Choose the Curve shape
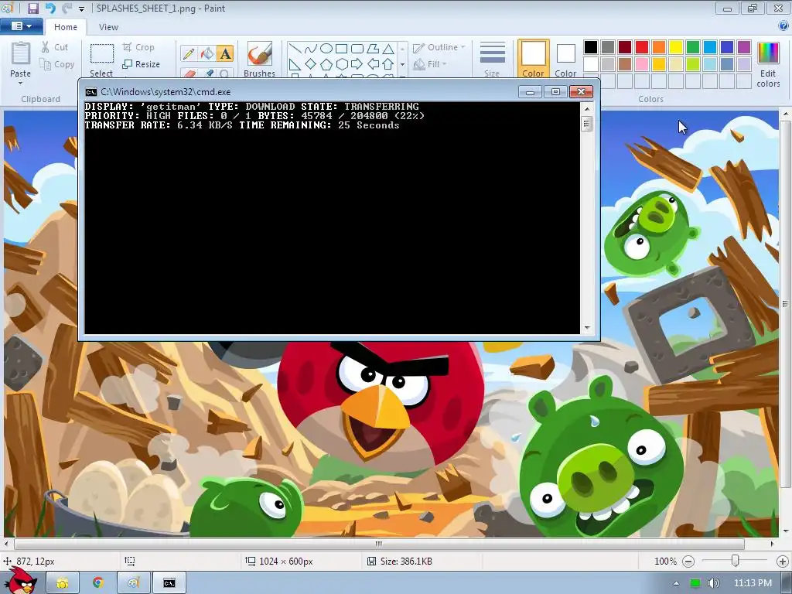The height and width of the screenshot is (594, 792). 311,49
